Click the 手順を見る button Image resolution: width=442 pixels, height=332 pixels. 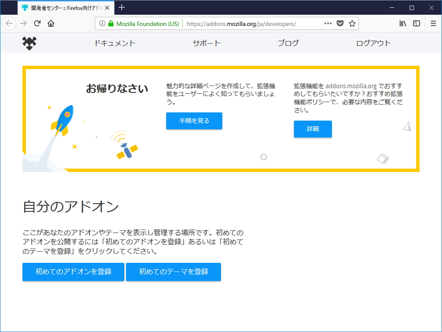tap(194, 121)
